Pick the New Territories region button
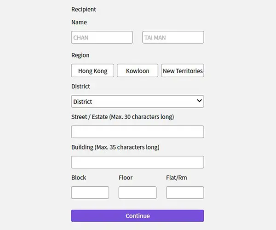Image resolution: width=276 pixels, height=230 pixels. 183,71
